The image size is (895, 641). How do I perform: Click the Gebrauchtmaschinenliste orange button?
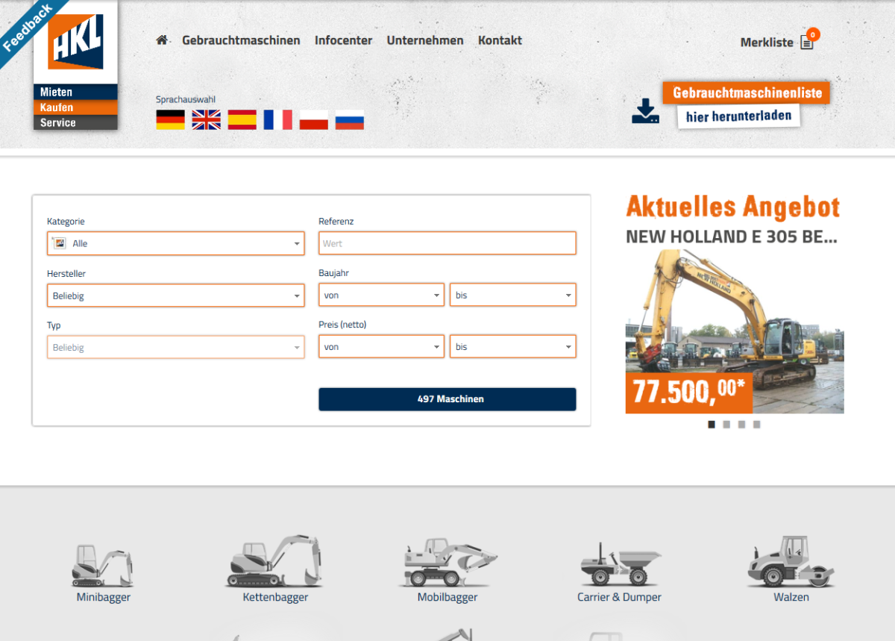(747, 93)
